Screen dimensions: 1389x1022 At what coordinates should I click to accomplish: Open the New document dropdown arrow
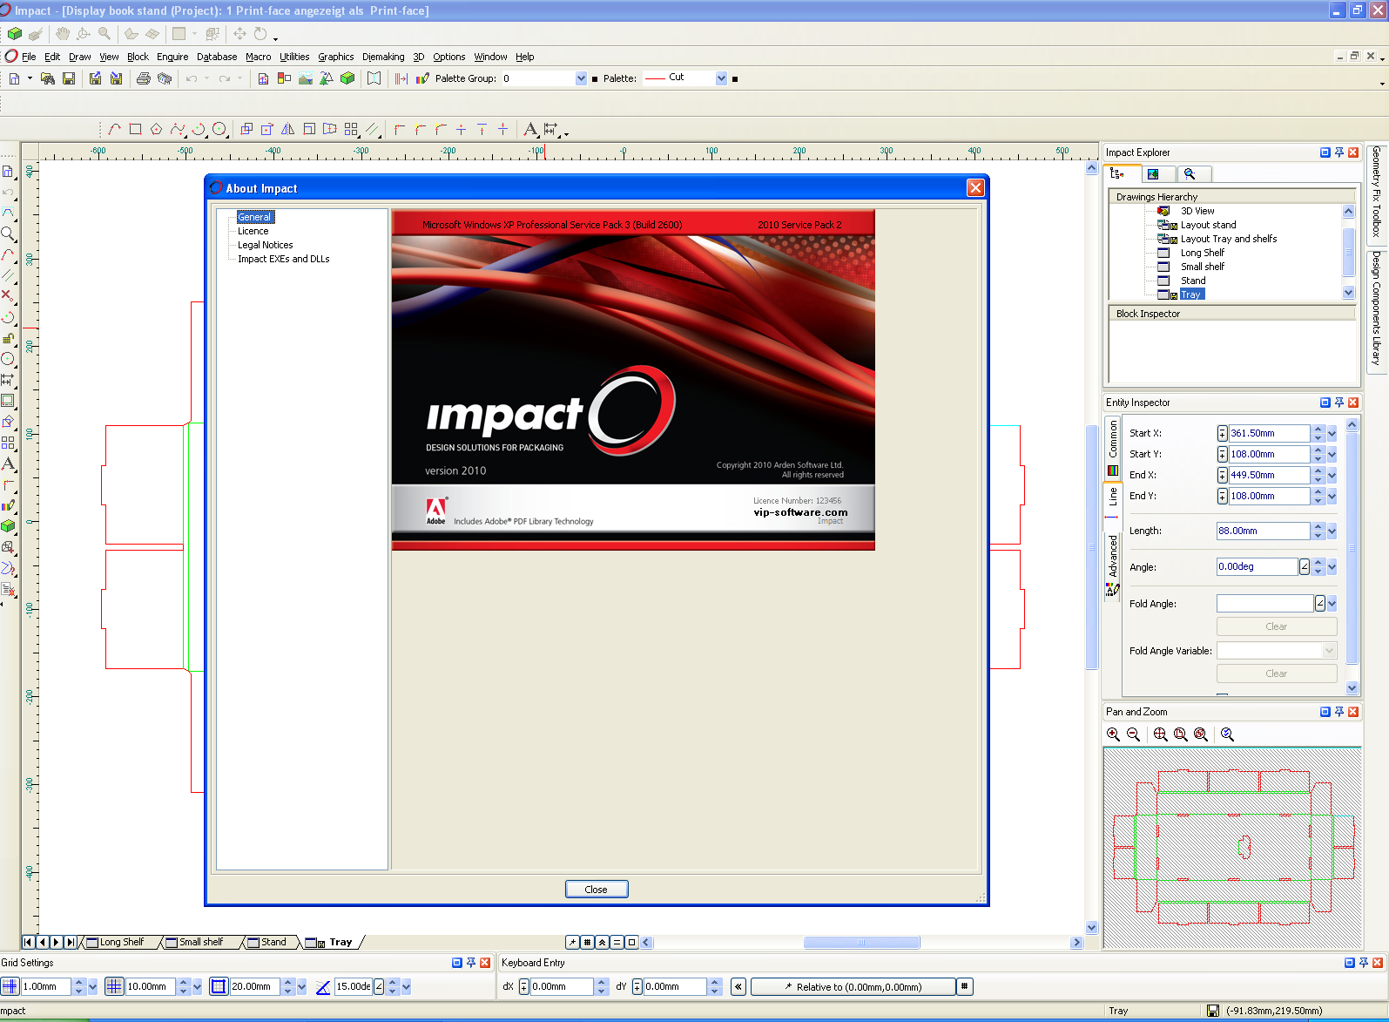(30, 78)
